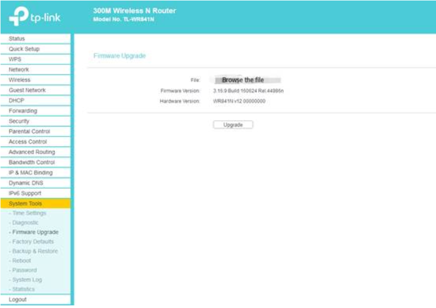Screen dimensions: 436x308
Task: Click the tp-link logo
Action: click(x=35, y=16)
